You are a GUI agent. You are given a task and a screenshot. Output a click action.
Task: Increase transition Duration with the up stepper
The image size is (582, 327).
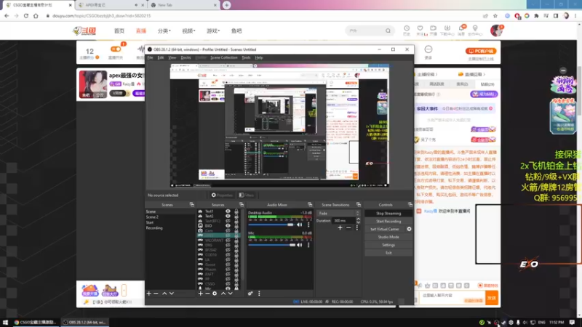(x=358, y=219)
